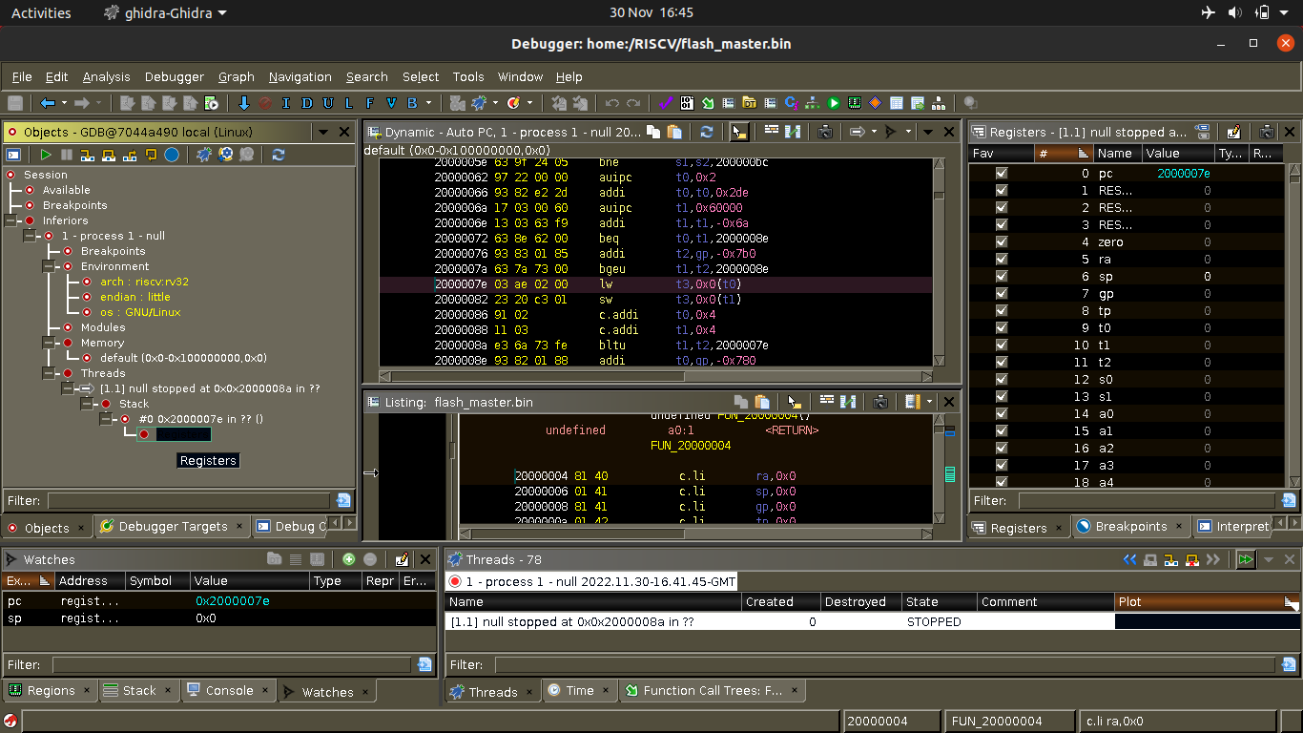Open the GDB interpreter terminal icon

[x=13, y=155]
